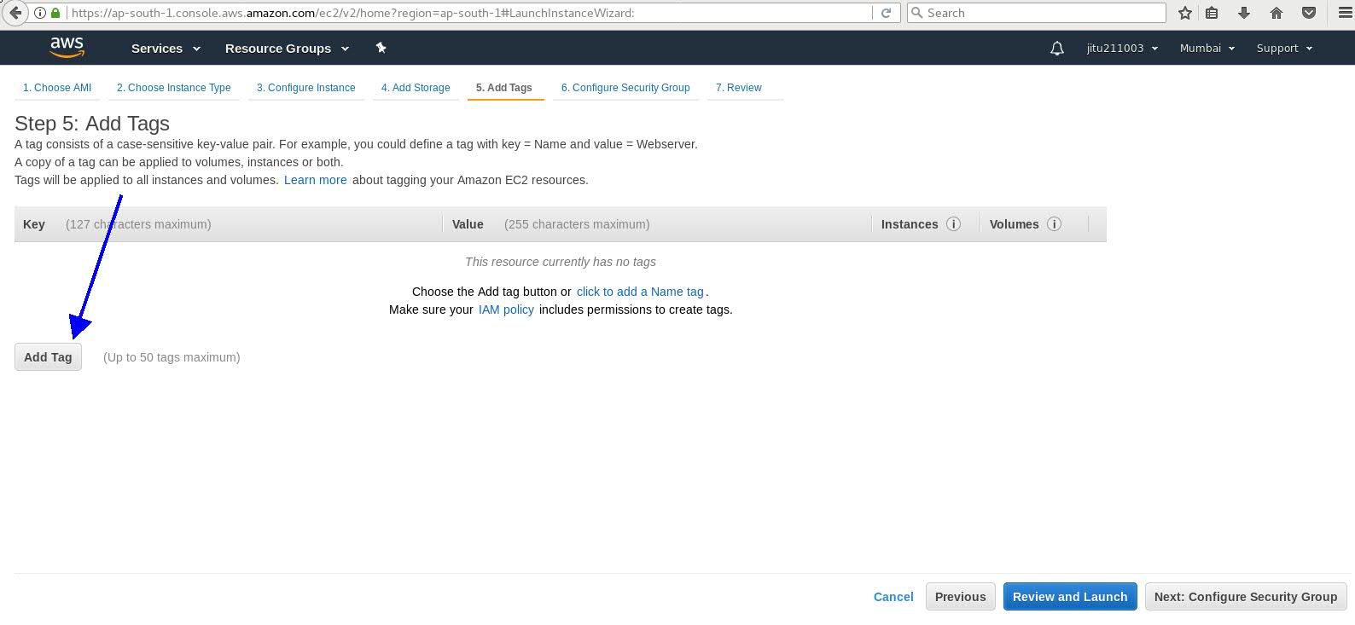Click the browser back arrow button
This screenshot has height=625, width=1355.
[15, 13]
